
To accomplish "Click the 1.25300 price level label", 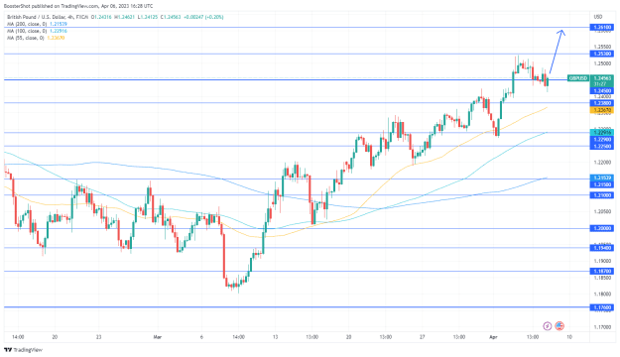I will coord(602,54).
